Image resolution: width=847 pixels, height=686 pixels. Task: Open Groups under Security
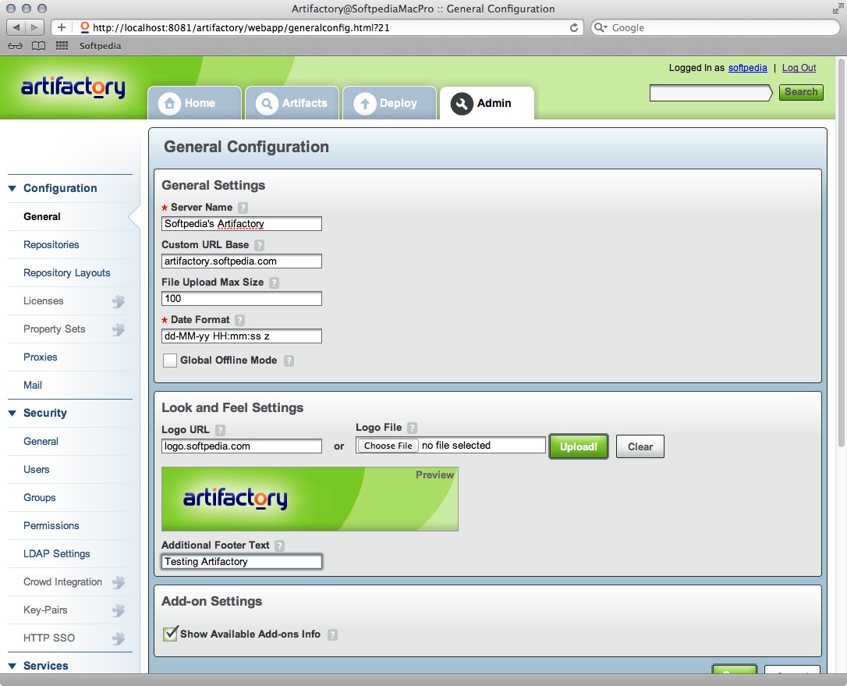tap(40, 498)
